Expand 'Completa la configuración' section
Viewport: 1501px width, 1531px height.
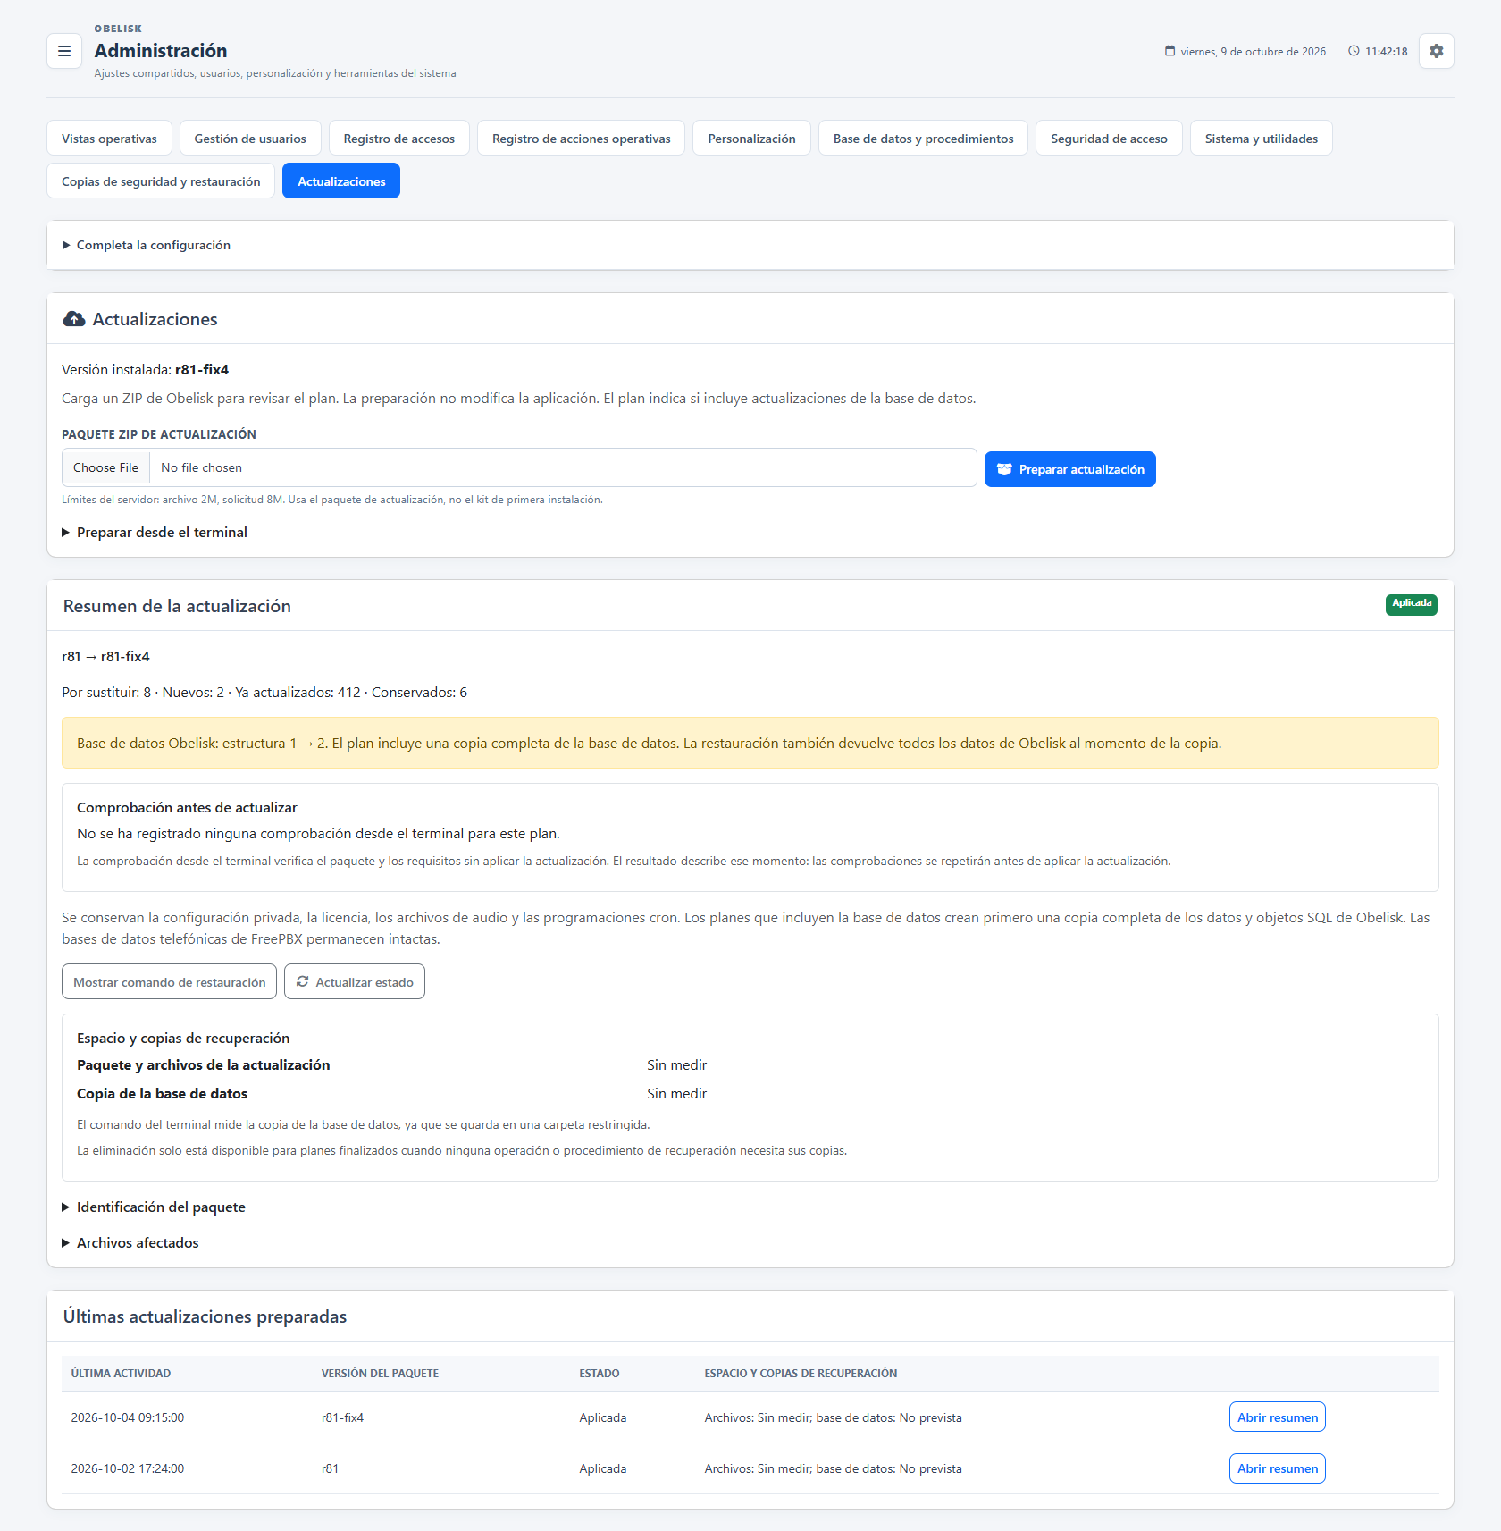pos(147,245)
